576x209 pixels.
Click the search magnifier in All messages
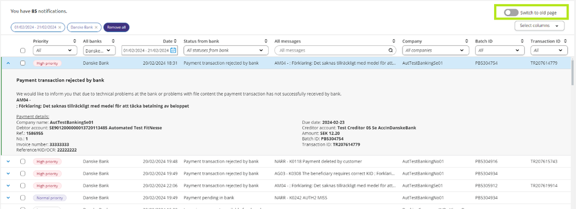pyautogui.click(x=390, y=50)
